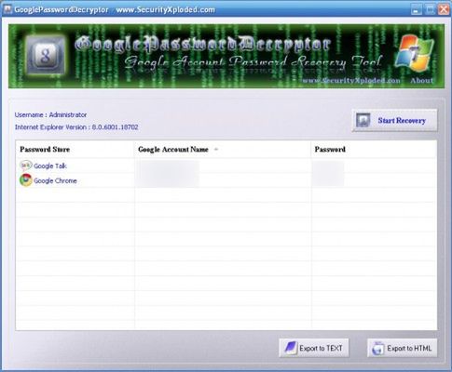This screenshot has width=452, height=372.
Task: Open the About link in banner
Action: [421, 81]
